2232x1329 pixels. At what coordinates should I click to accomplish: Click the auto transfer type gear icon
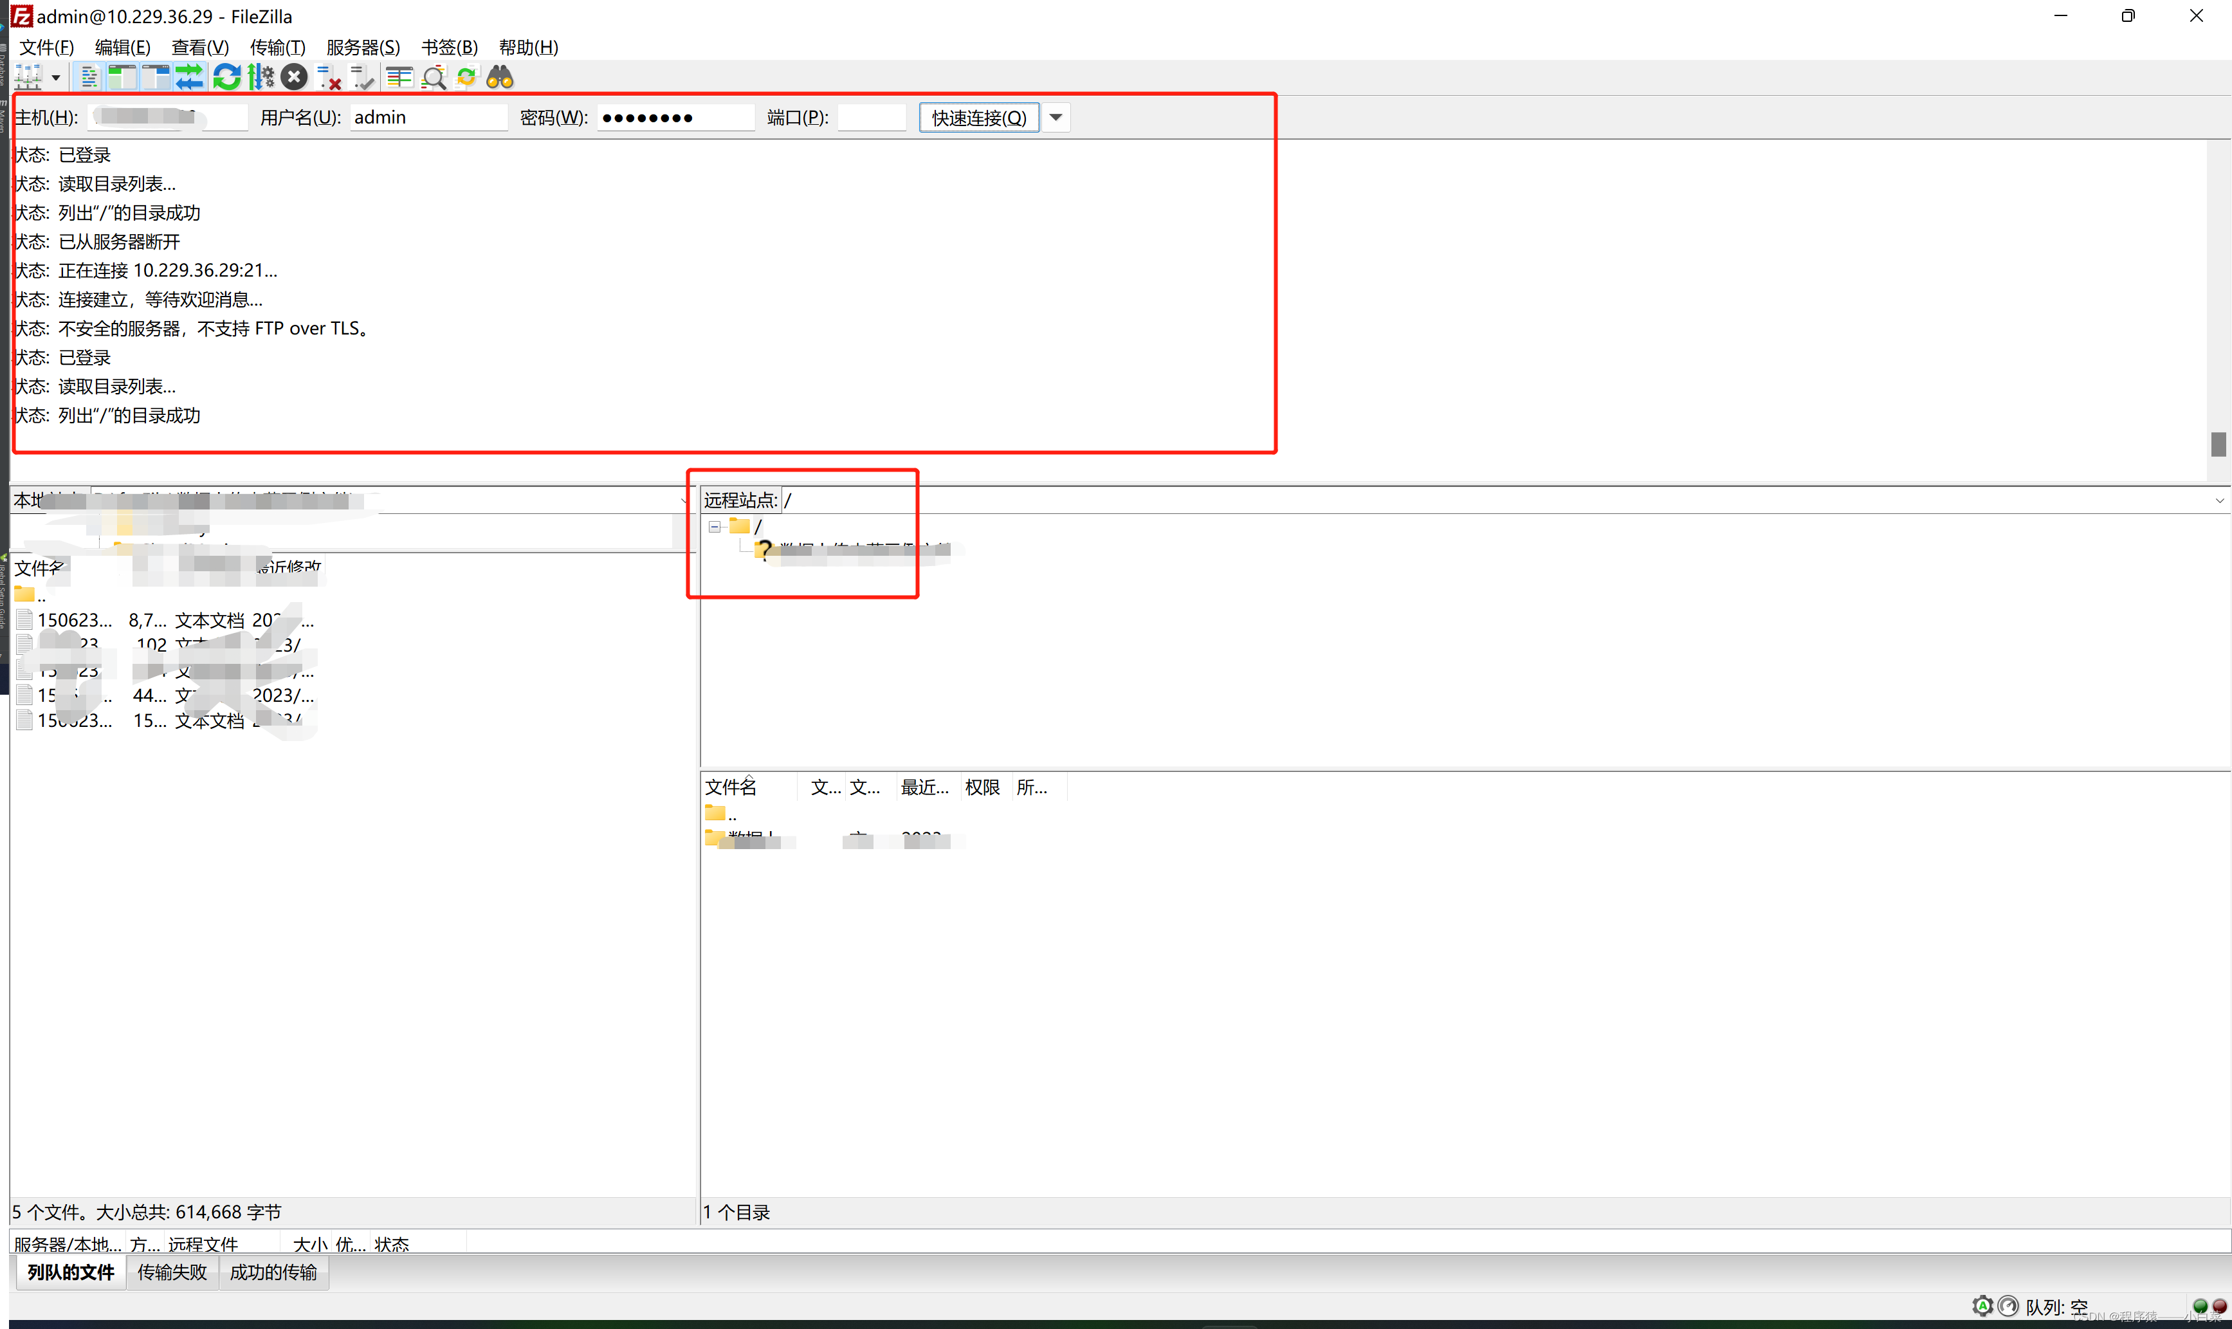pyautogui.click(x=1982, y=1306)
